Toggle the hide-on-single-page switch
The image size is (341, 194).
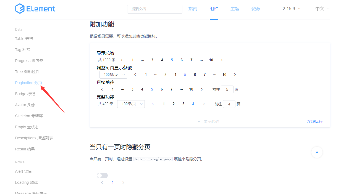click(102, 176)
